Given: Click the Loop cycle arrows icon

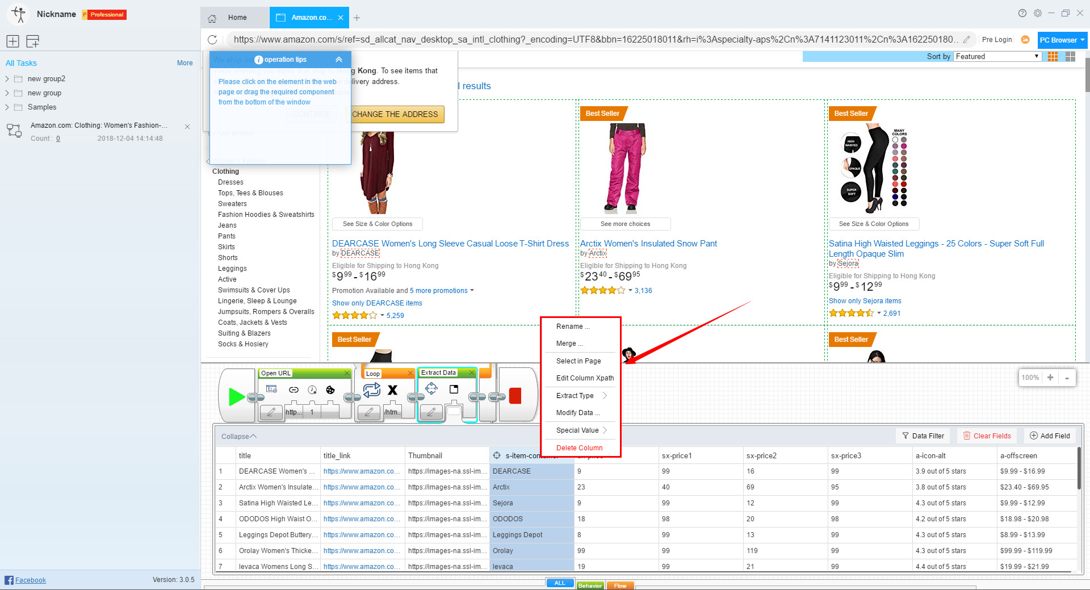Looking at the screenshot, I should tap(372, 390).
